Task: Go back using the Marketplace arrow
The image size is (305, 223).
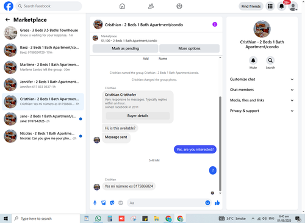Action: pyautogui.click(x=7, y=20)
